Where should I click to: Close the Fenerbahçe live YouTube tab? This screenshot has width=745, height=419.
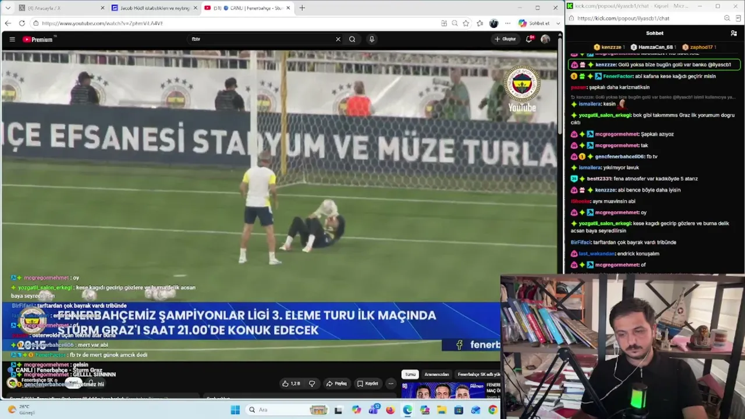tap(288, 8)
